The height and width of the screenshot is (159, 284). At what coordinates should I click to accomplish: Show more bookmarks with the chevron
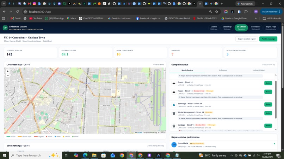(x=255, y=18)
